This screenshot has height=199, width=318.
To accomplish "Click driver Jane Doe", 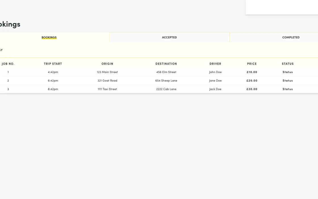I will pyautogui.click(x=215, y=81).
